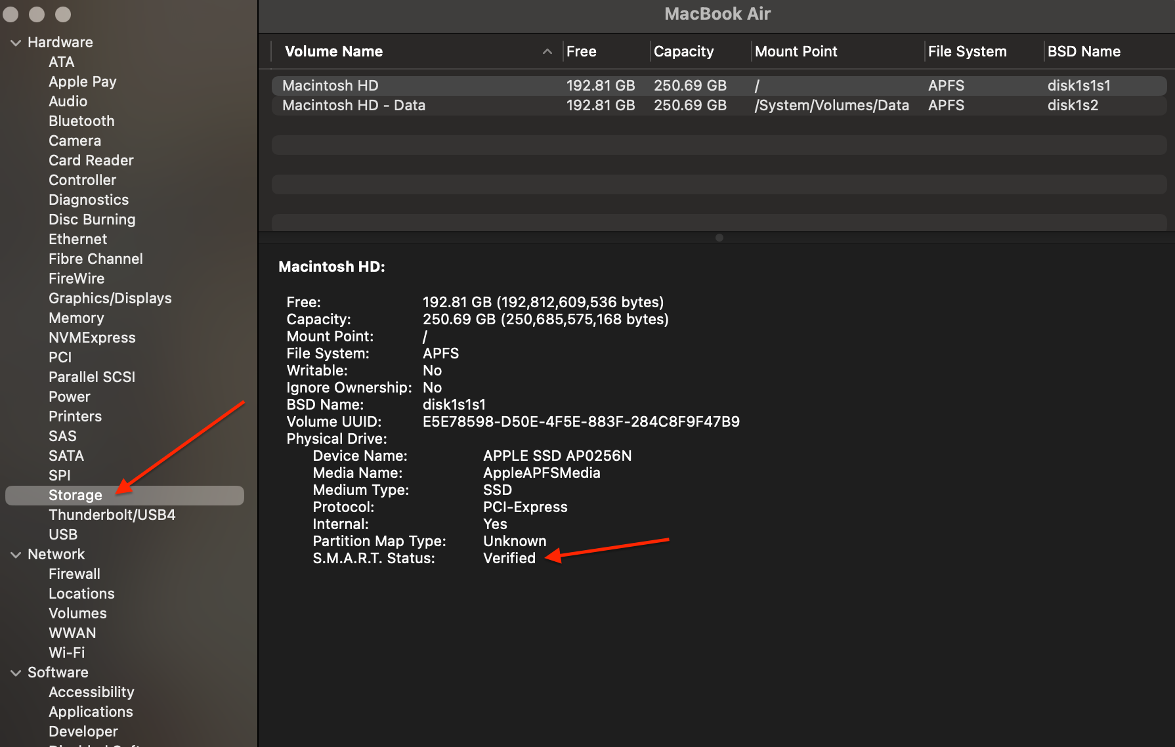Screen dimensions: 1175x747
Task: Open Thunderbolt/USB4 information
Action: click(x=112, y=515)
